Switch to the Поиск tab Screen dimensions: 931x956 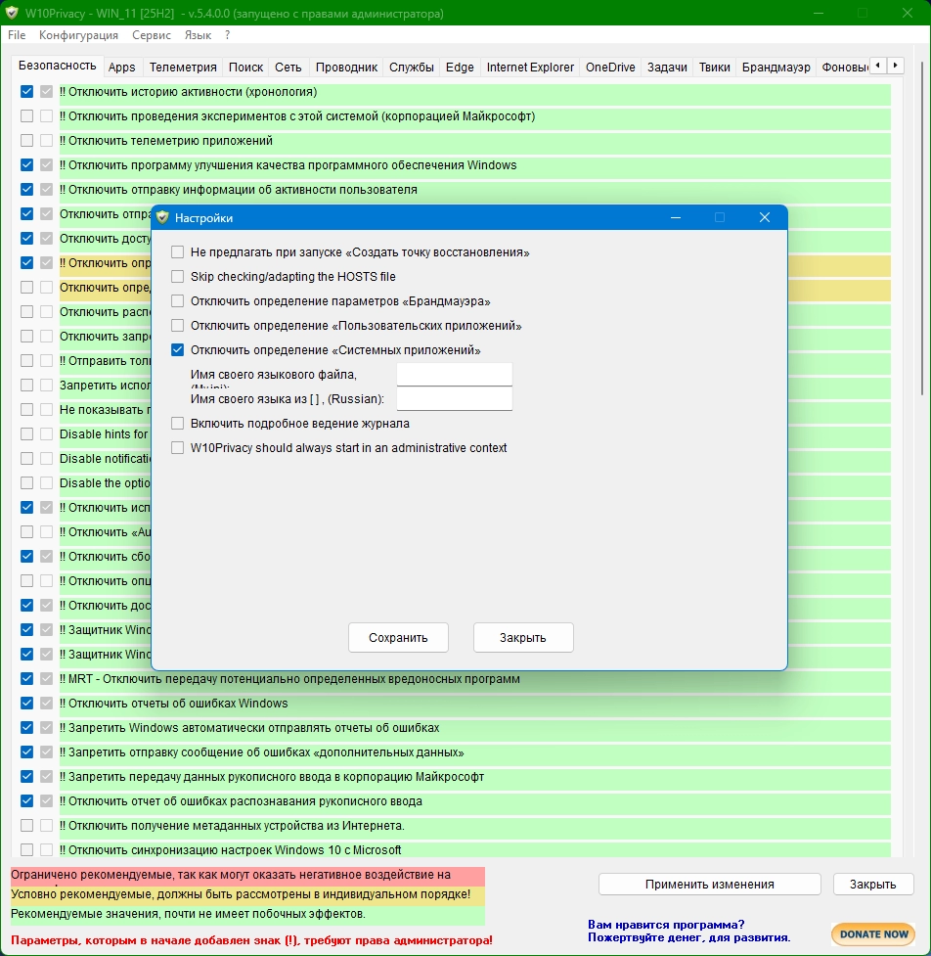(x=245, y=68)
